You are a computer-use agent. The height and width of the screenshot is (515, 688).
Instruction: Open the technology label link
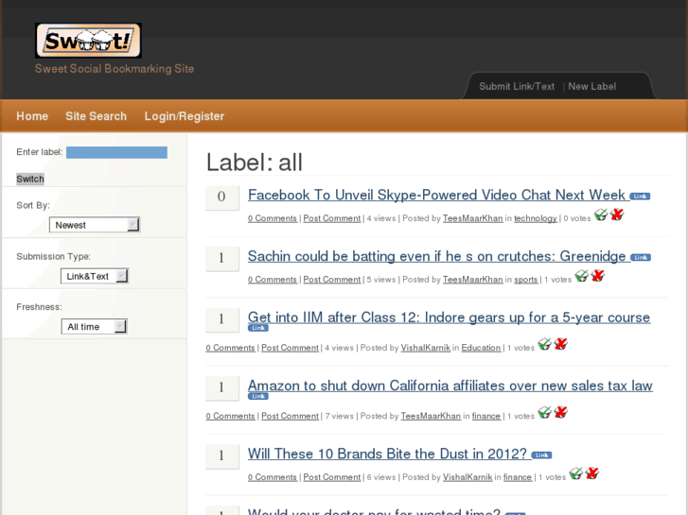536,218
